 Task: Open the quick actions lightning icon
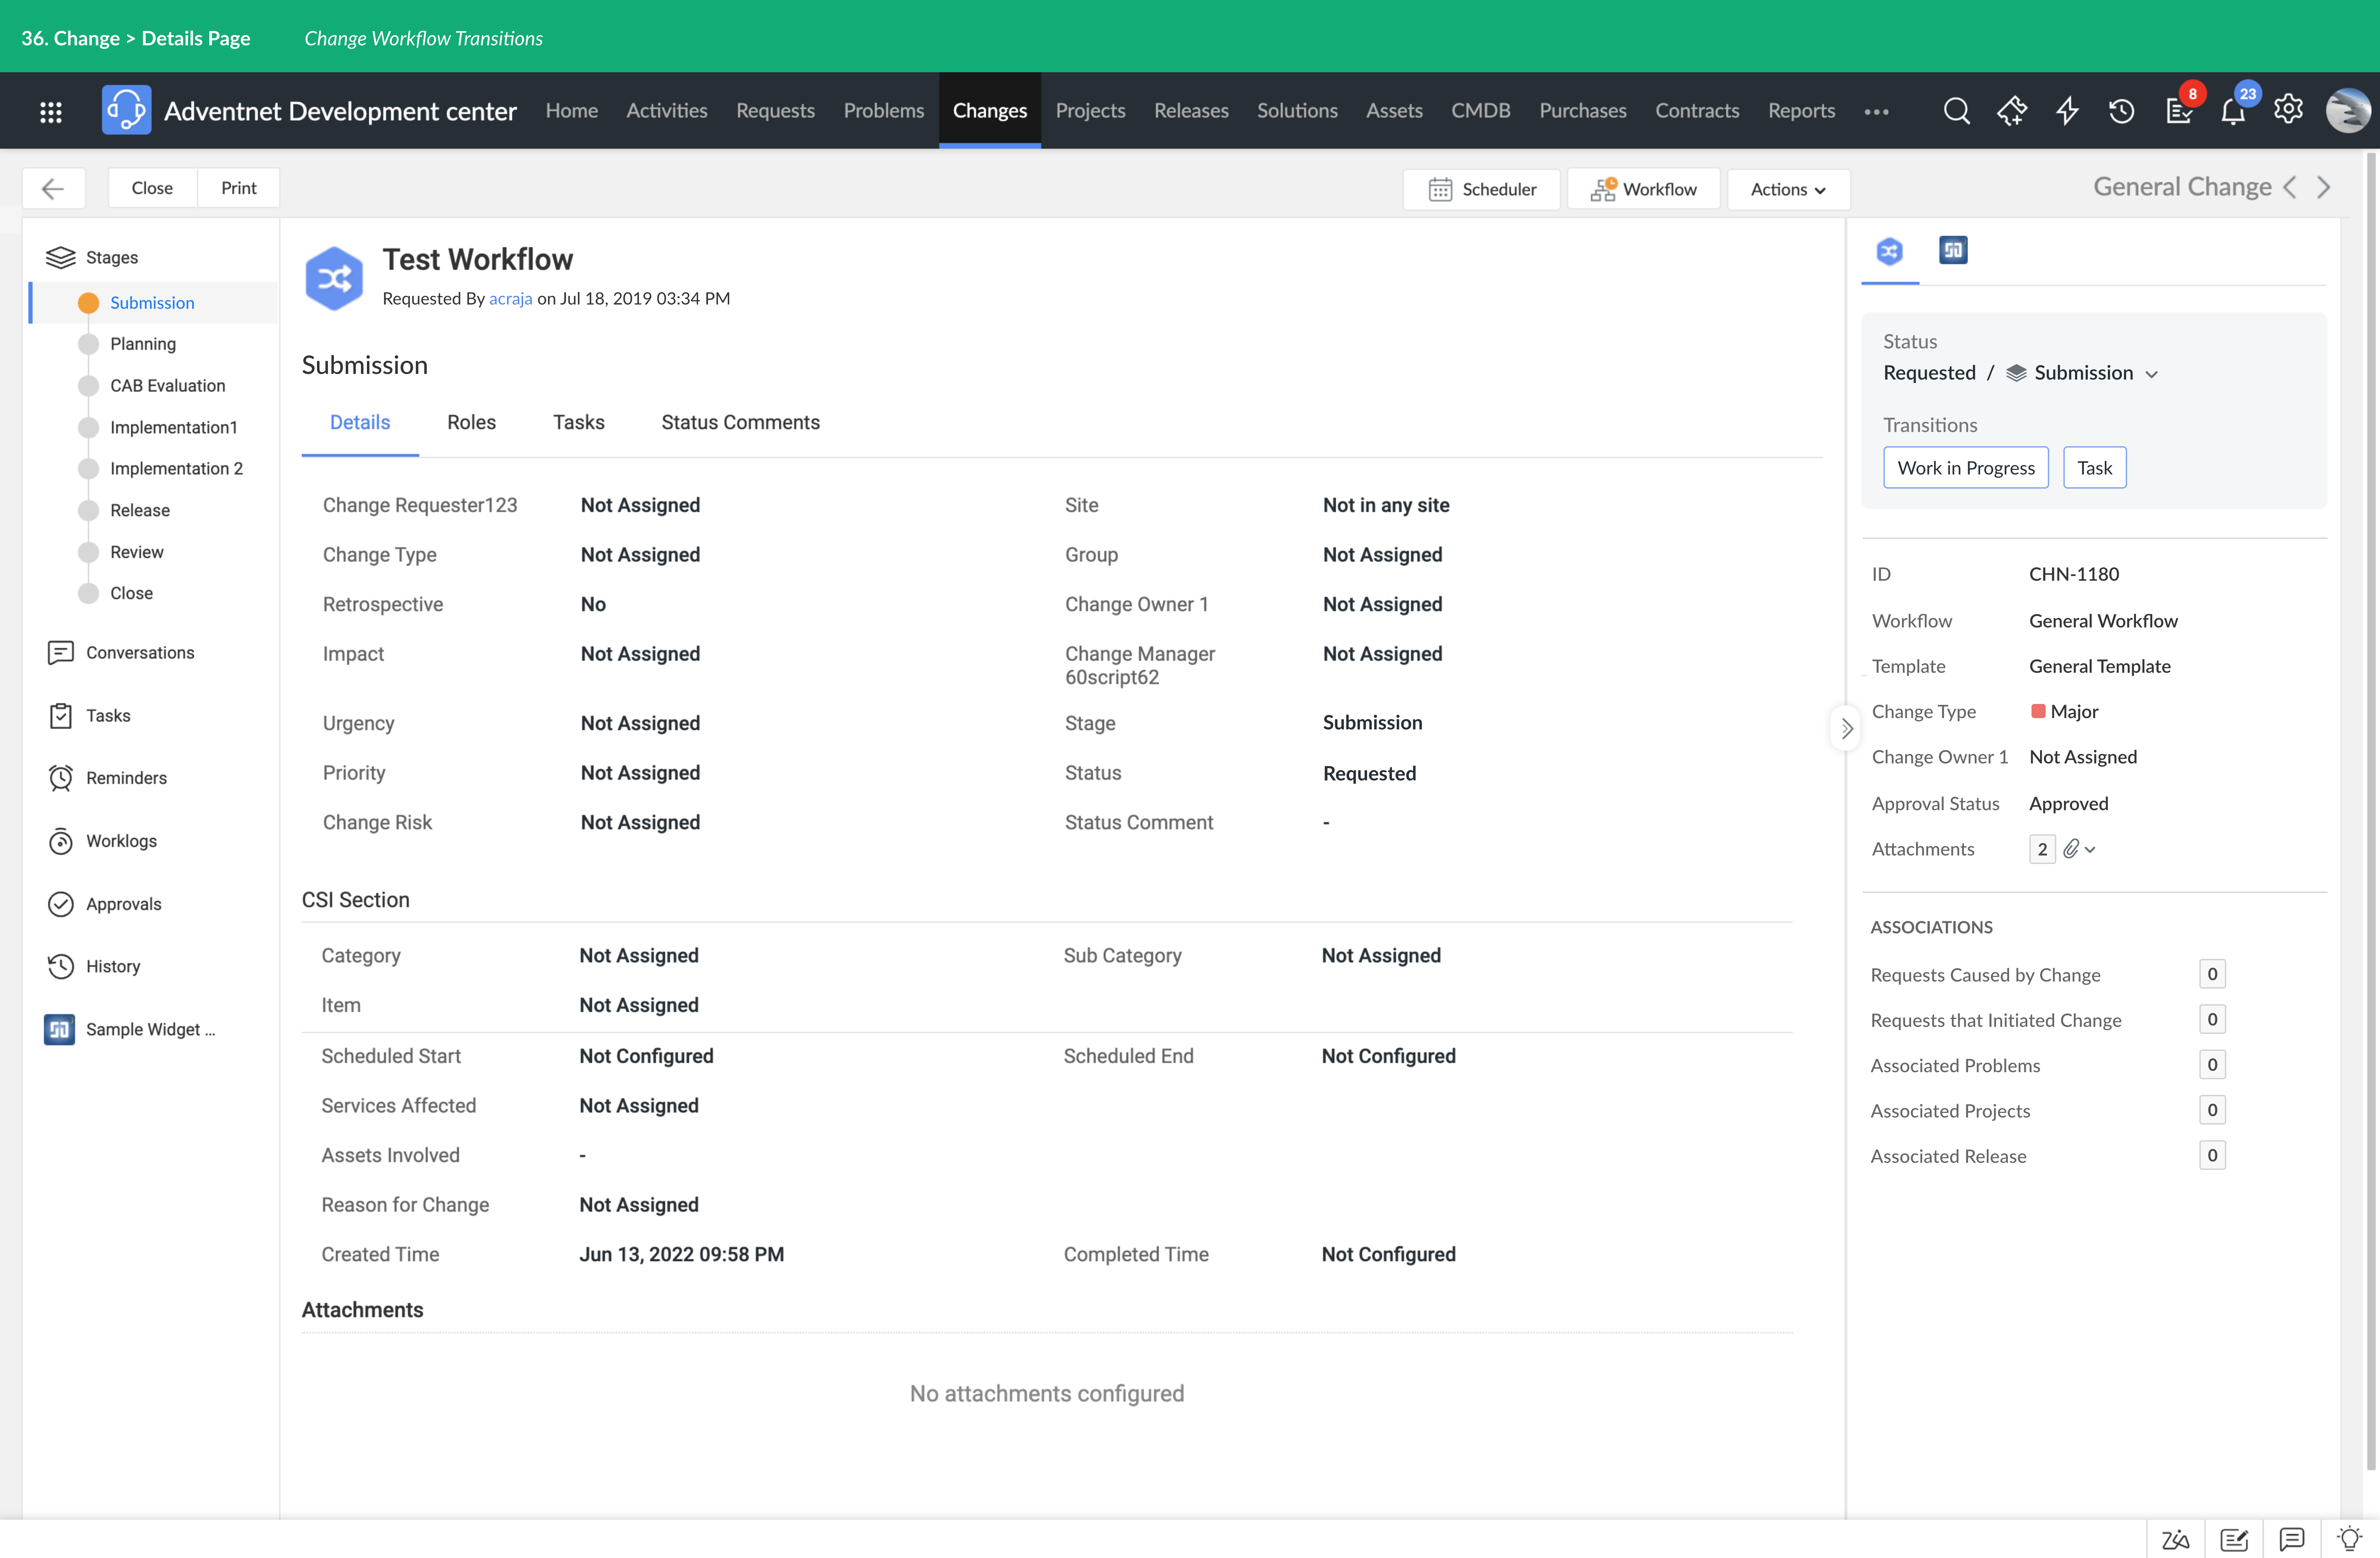tap(2067, 111)
